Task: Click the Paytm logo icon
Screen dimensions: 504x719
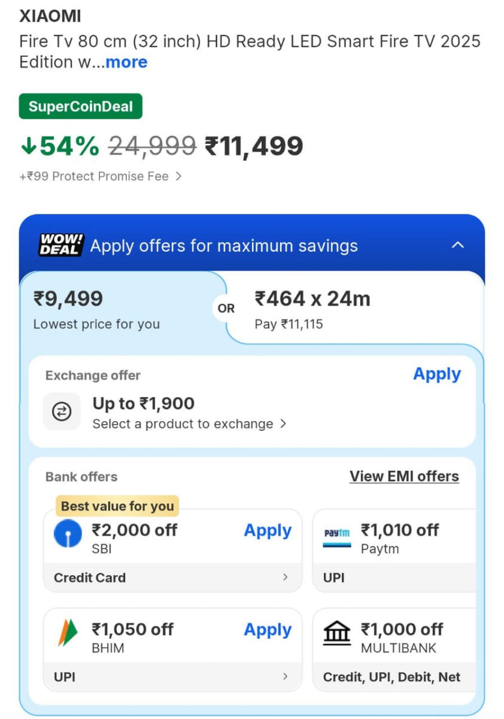Action: pos(337,534)
